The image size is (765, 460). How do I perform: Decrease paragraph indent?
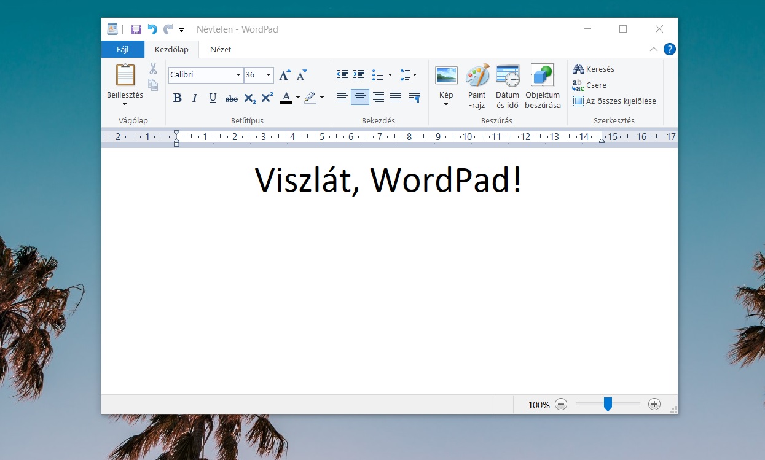[343, 75]
